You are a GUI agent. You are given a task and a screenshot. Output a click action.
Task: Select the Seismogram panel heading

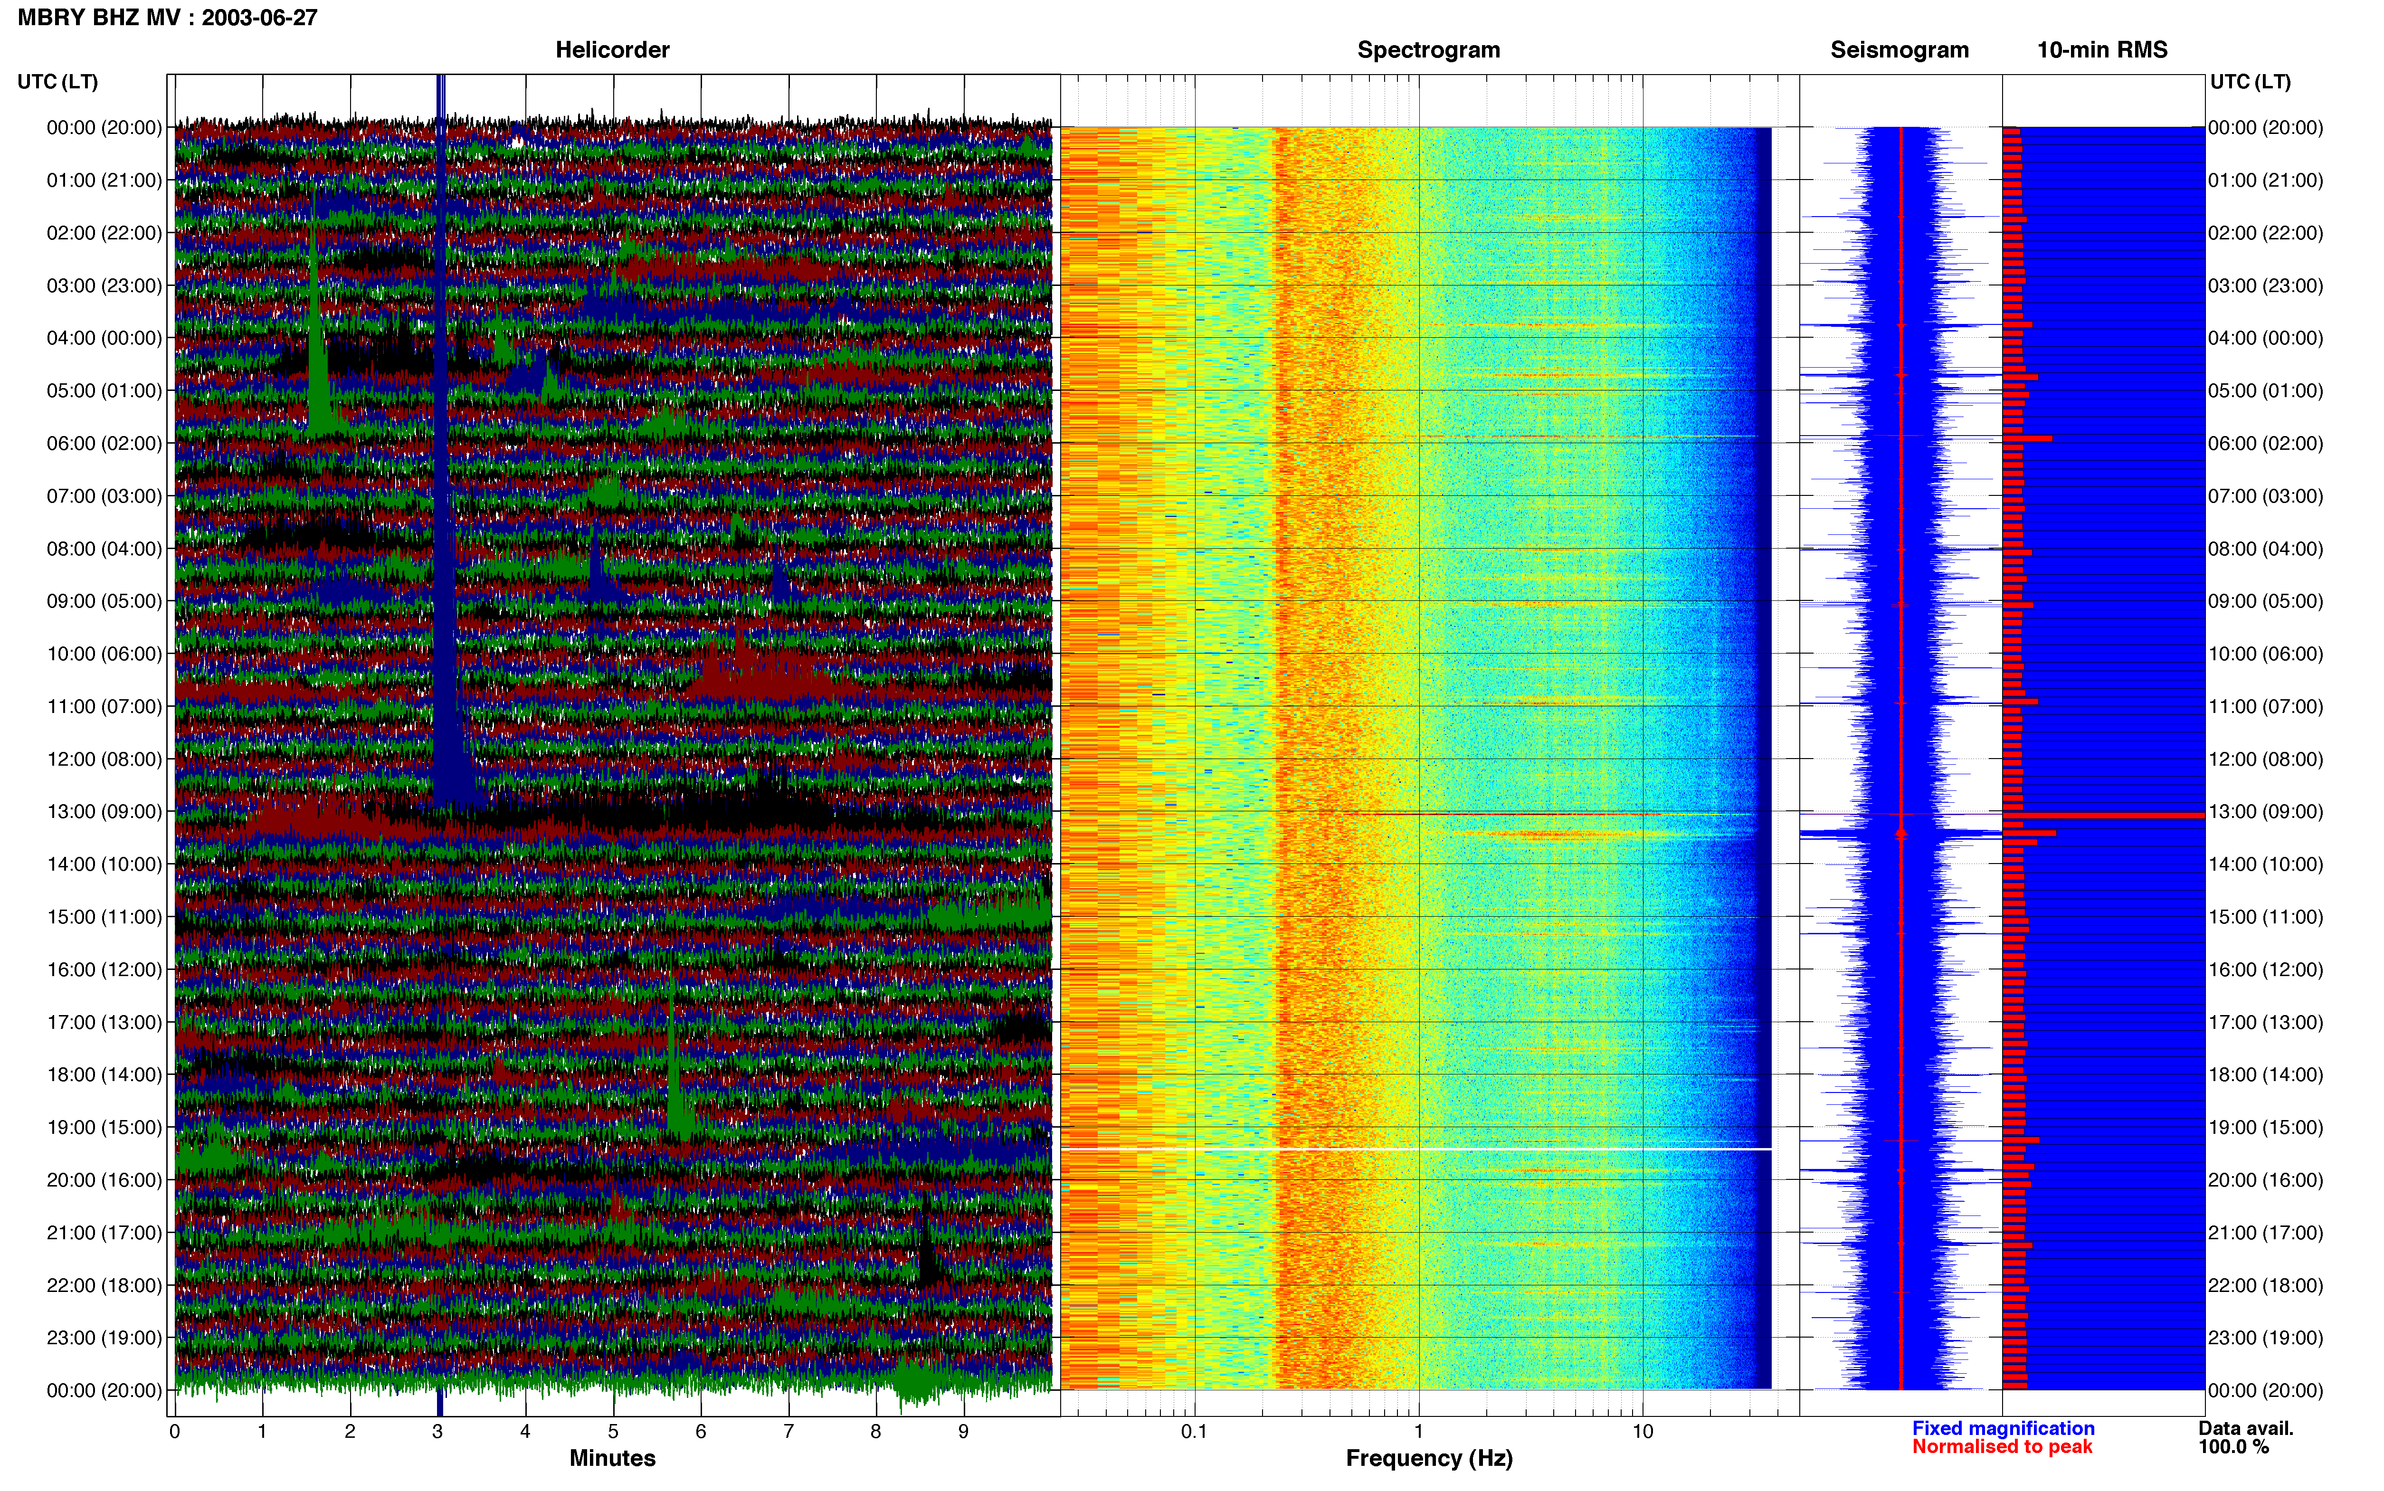(1899, 50)
